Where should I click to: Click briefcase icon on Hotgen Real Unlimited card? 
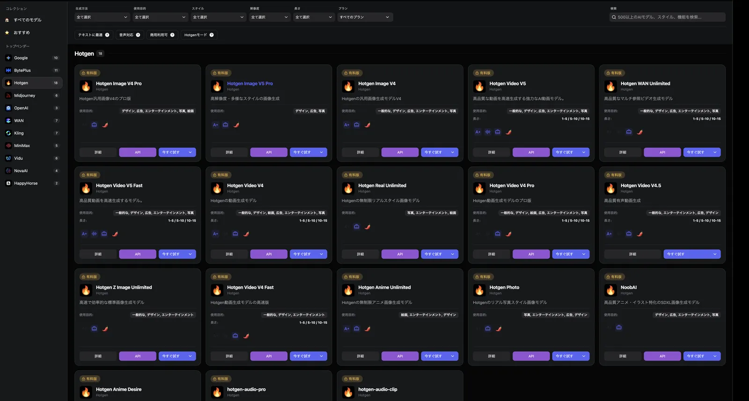357,227
